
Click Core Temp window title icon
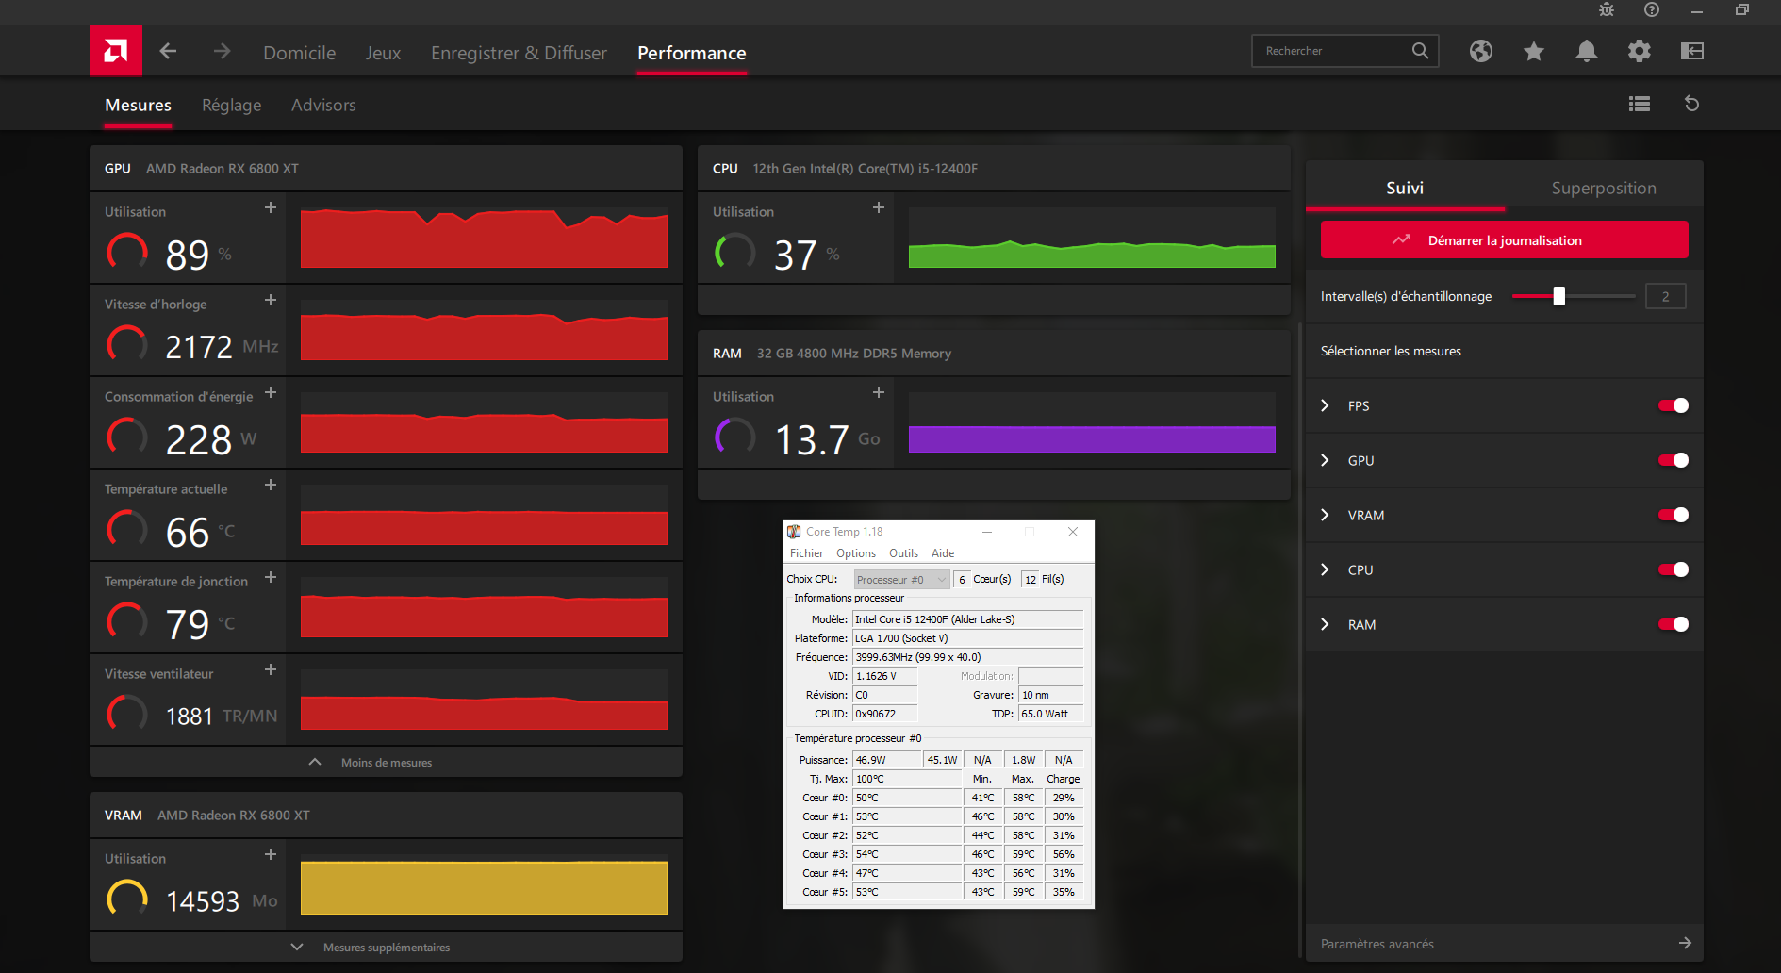click(x=794, y=532)
